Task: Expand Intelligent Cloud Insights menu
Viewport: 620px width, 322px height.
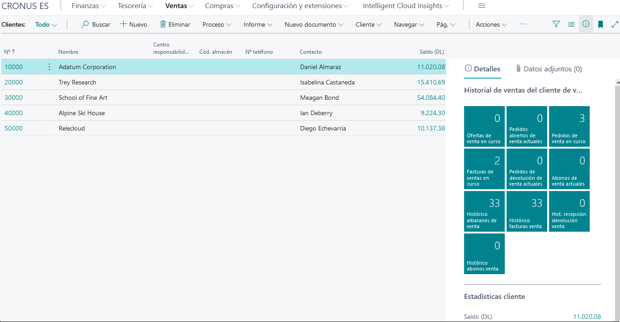Action: 406,6
